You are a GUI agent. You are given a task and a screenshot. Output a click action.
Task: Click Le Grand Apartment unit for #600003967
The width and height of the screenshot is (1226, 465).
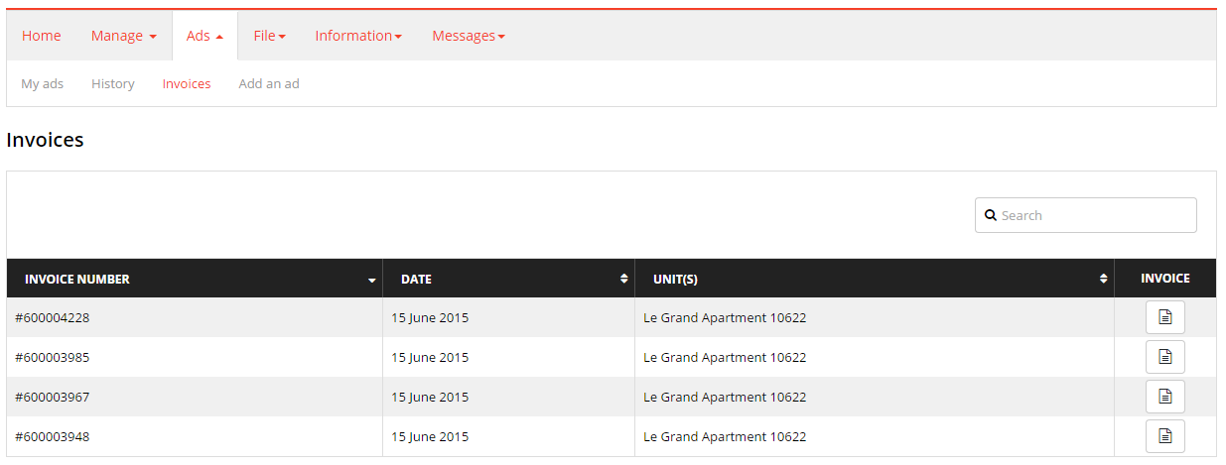pos(725,397)
